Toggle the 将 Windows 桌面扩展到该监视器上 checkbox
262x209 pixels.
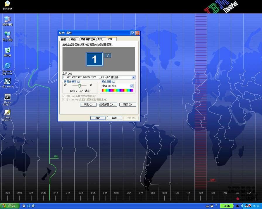click(64, 99)
